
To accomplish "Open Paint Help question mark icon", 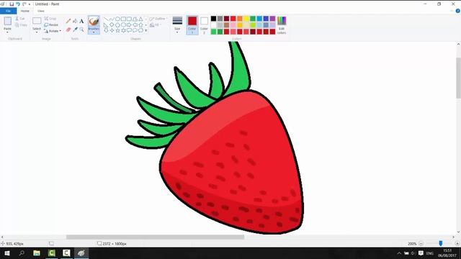I will tap(458, 11).
